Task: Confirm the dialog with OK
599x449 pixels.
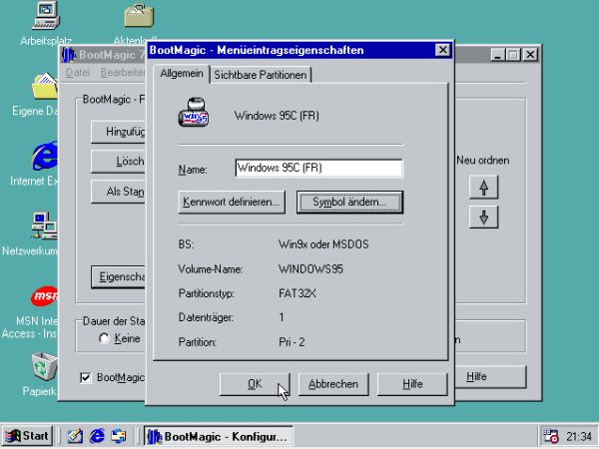Action: click(x=255, y=384)
